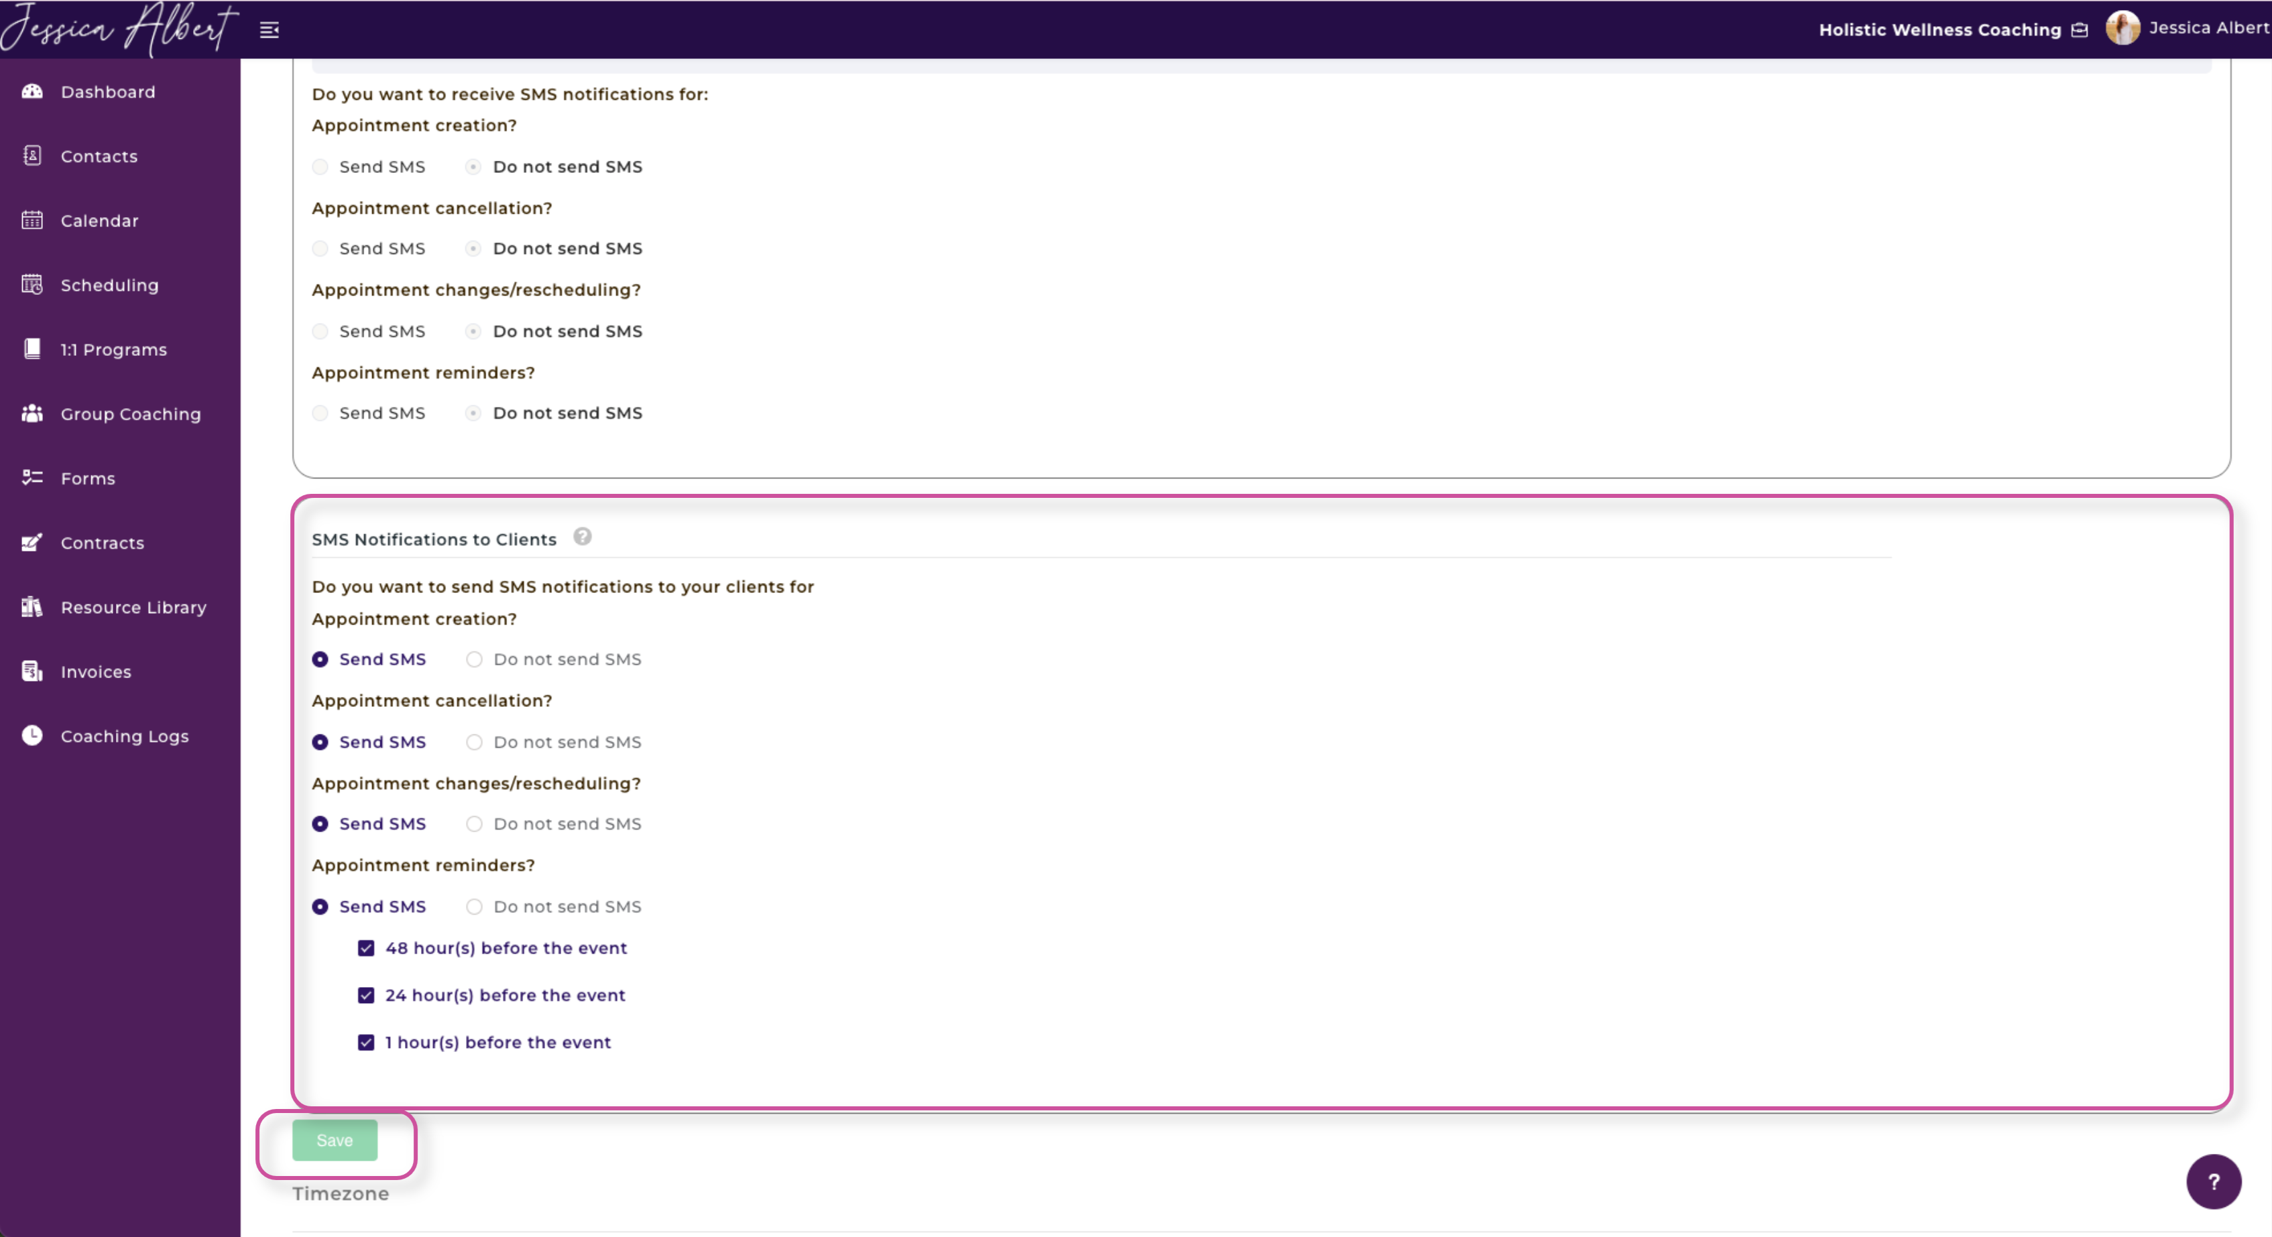
Task: Click help icon beside SMS Notifications to Clients
Action: tap(582, 537)
